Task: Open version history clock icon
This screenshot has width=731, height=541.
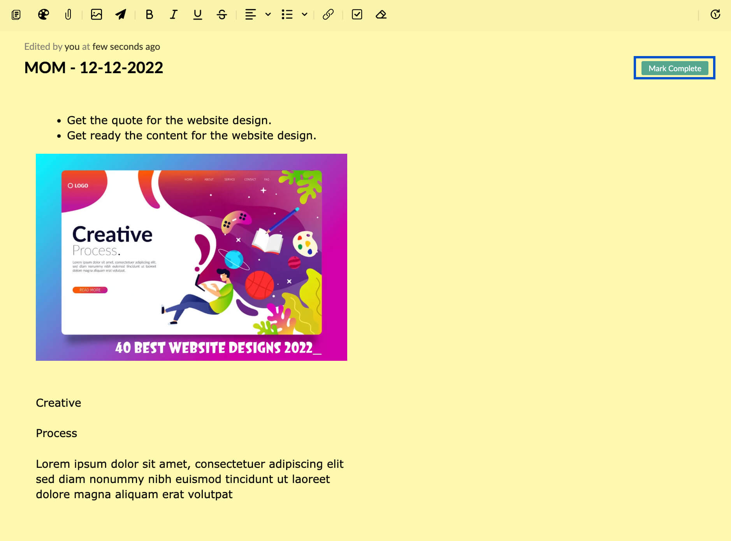Action: [715, 15]
